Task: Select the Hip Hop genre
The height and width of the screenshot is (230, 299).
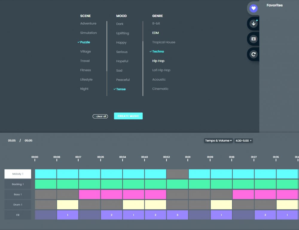Action: click(158, 61)
